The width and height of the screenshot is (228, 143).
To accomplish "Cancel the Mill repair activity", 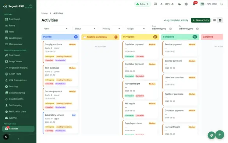I will pyautogui.click(x=140, y=116).
